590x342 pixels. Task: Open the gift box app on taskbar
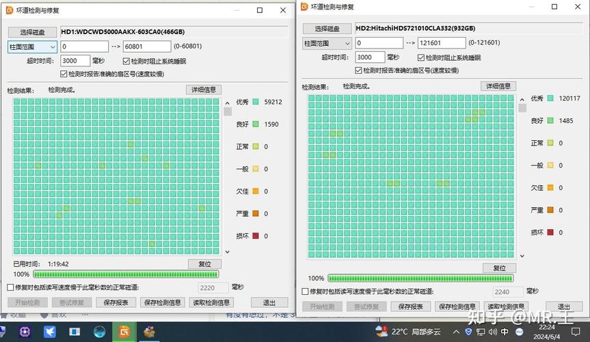pyautogui.click(x=150, y=332)
